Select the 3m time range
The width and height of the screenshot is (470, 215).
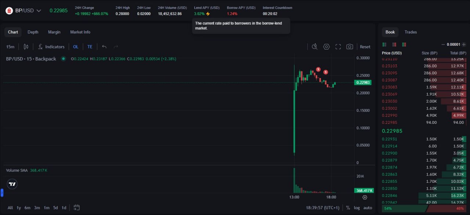coord(37,208)
